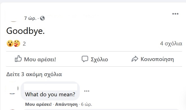Open the comment's 6 ώρ. timestamp
This screenshot has width=186, height=110.
point(87,104)
